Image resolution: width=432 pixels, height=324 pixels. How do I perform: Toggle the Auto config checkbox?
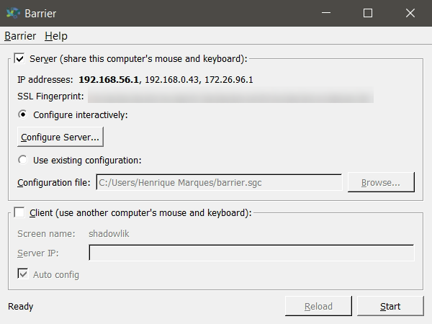click(23, 274)
